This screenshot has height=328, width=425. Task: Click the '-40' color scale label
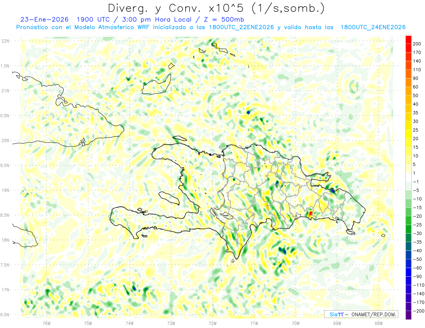click(417, 251)
